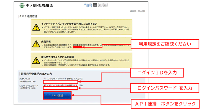This screenshot has height=111, width=201.
Task: Open the red-highlighted 利用規定 link in 免責事項
Action: click(x=77, y=47)
